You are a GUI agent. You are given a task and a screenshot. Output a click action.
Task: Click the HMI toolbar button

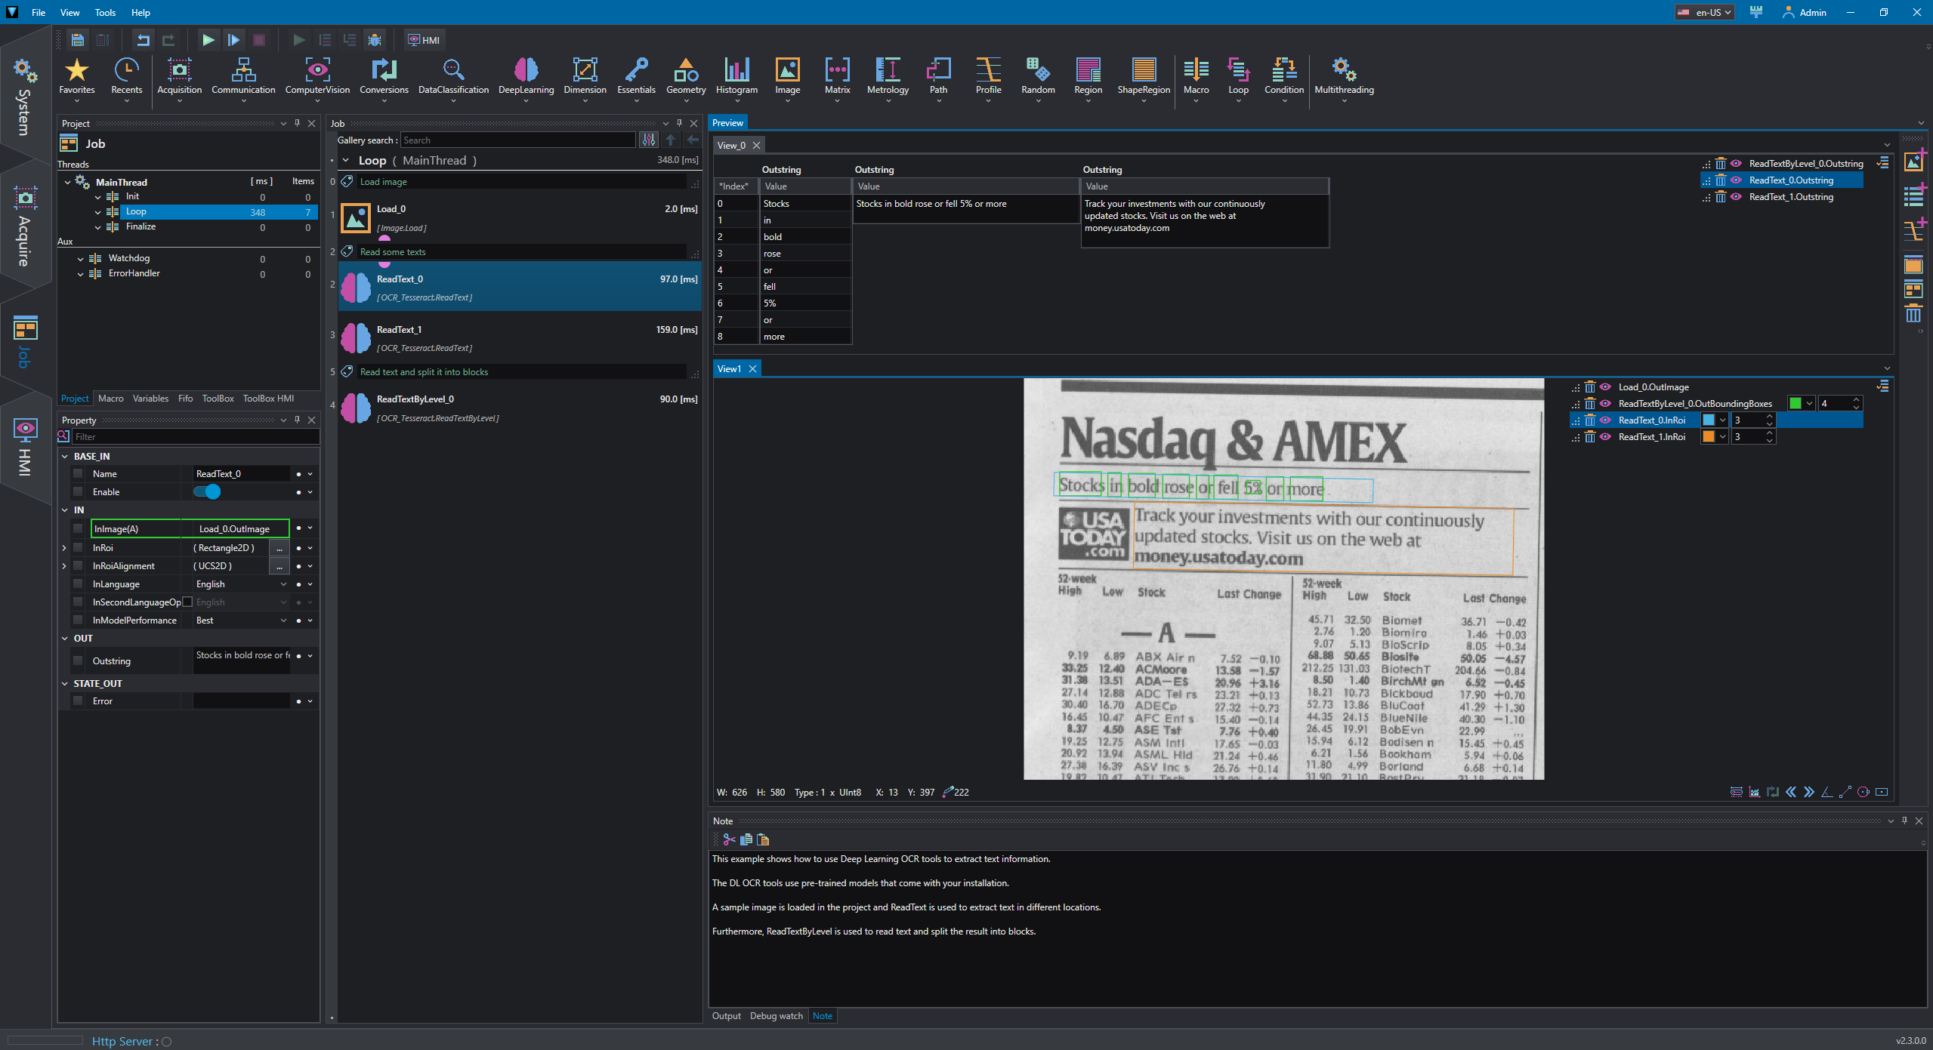[424, 40]
